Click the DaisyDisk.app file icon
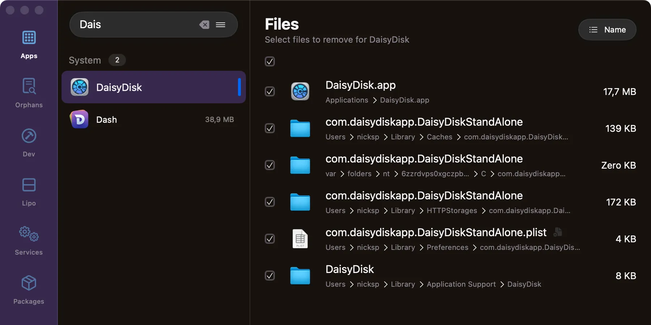 pos(300,91)
